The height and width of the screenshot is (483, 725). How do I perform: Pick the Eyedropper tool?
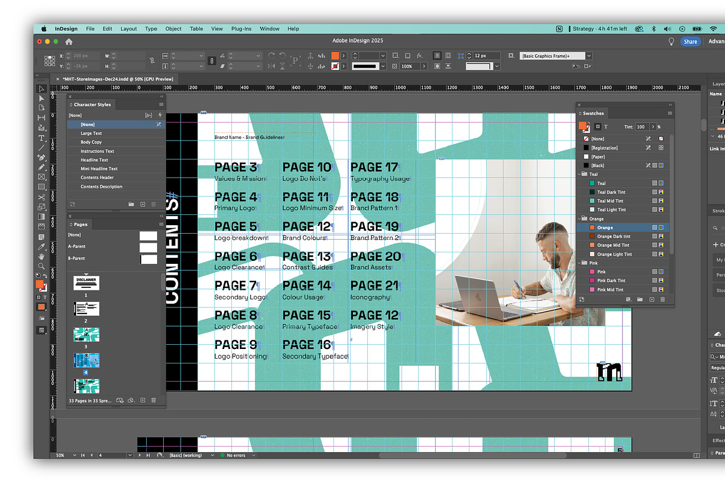41,246
